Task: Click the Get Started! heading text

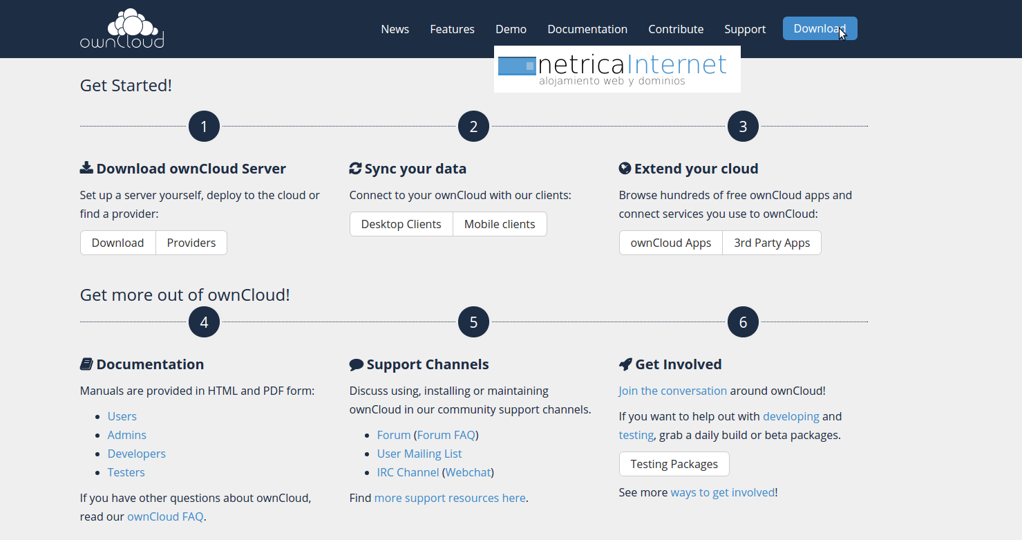Action: point(126,86)
